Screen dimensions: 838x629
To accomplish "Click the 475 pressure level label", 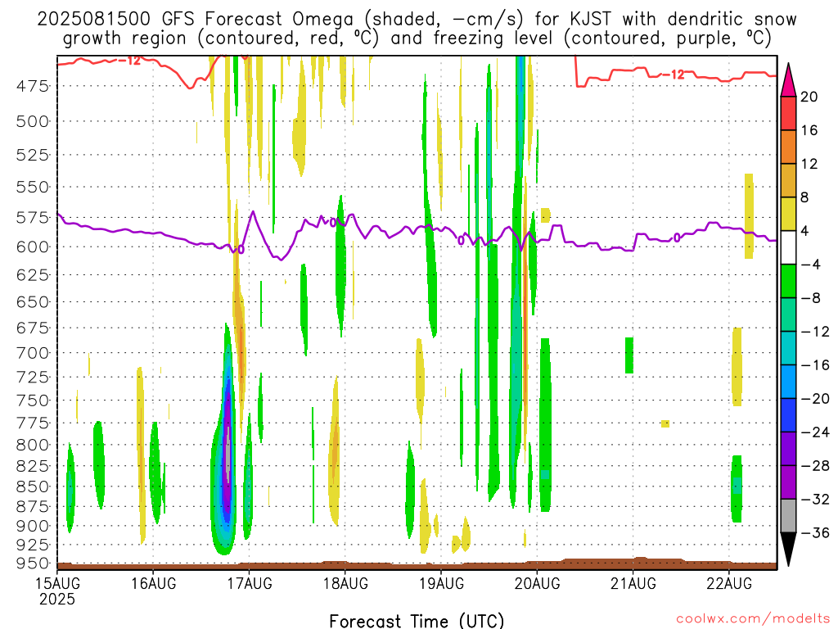I will (33, 85).
